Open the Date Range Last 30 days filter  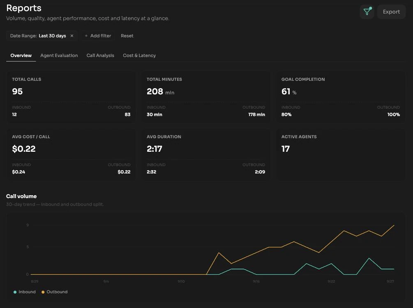38,36
